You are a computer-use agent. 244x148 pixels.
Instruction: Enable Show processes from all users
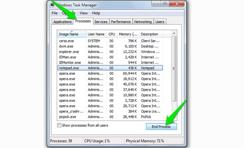(x=59, y=125)
